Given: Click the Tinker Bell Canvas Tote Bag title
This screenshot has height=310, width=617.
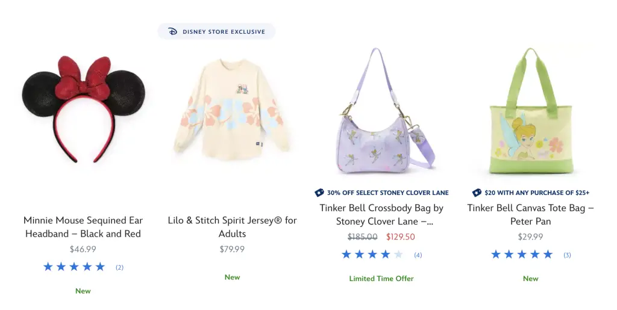Looking at the screenshot, I should 530,214.
